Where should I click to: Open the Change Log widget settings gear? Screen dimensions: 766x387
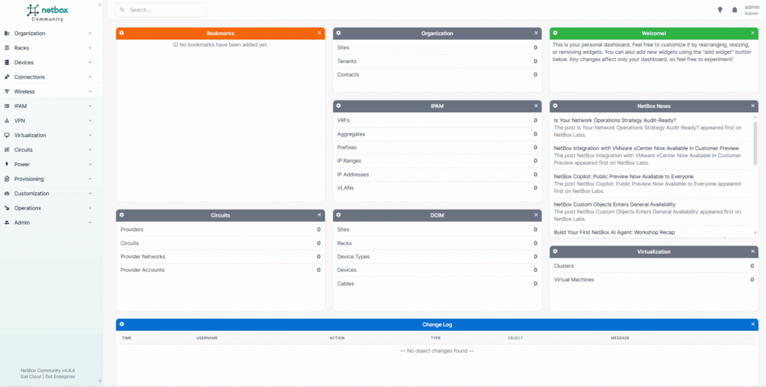[122, 324]
